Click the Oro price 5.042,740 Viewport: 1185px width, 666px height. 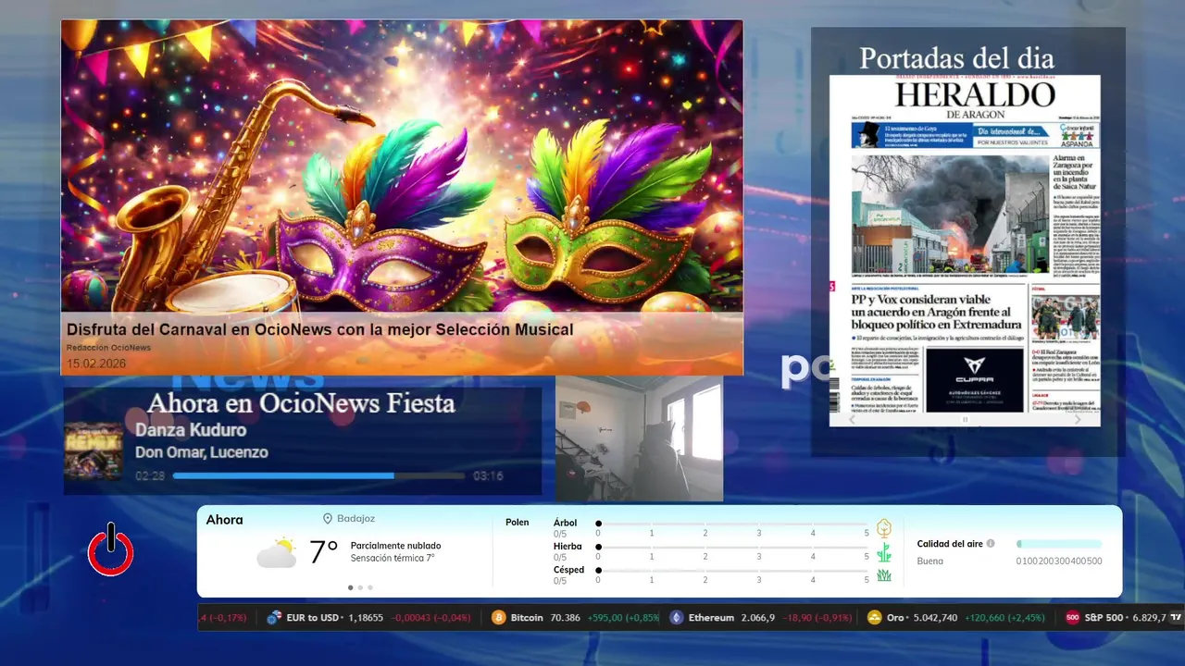[935, 617]
